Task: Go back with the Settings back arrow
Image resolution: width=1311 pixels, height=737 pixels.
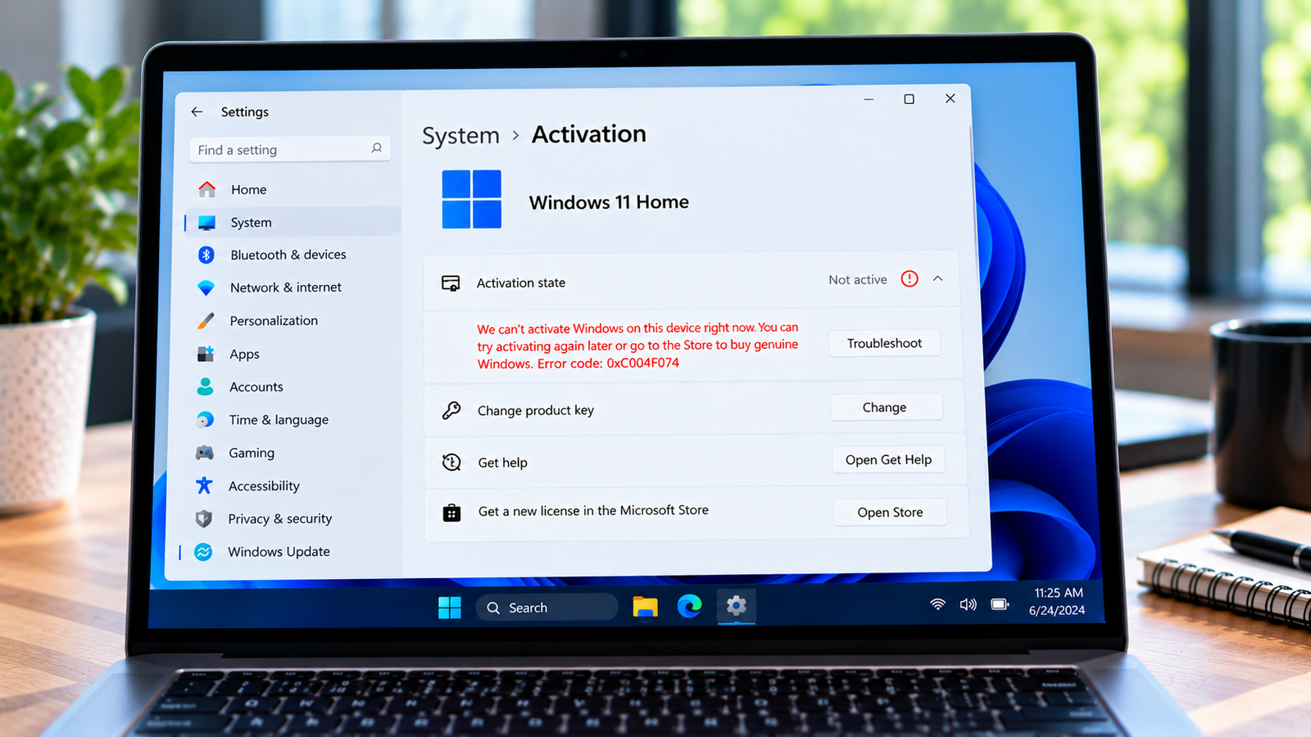Action: pyautogui.click(x=197, y=111)
